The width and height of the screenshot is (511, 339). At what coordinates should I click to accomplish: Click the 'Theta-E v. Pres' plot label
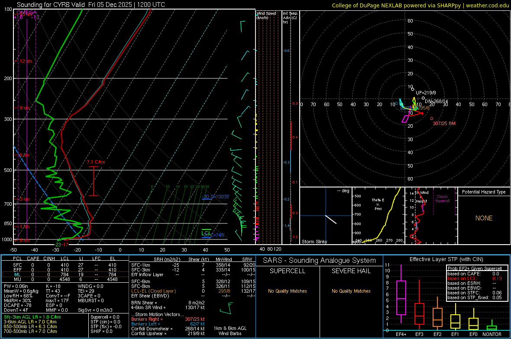tap(378, 204)
